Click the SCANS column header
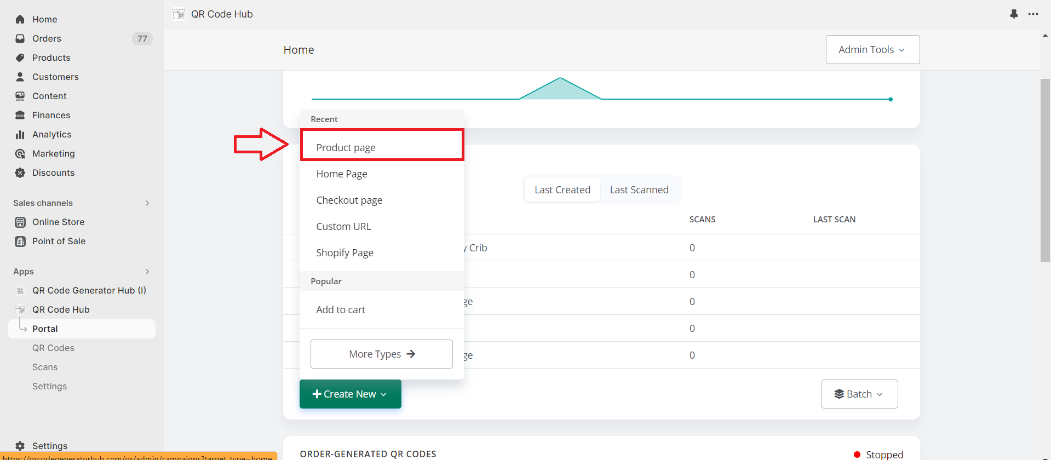Image resolution: width=1051 pixels, height=460 pixels. pos(702,219)
